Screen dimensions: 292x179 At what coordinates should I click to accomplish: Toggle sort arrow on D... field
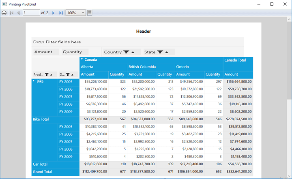[x=73, y=75]
